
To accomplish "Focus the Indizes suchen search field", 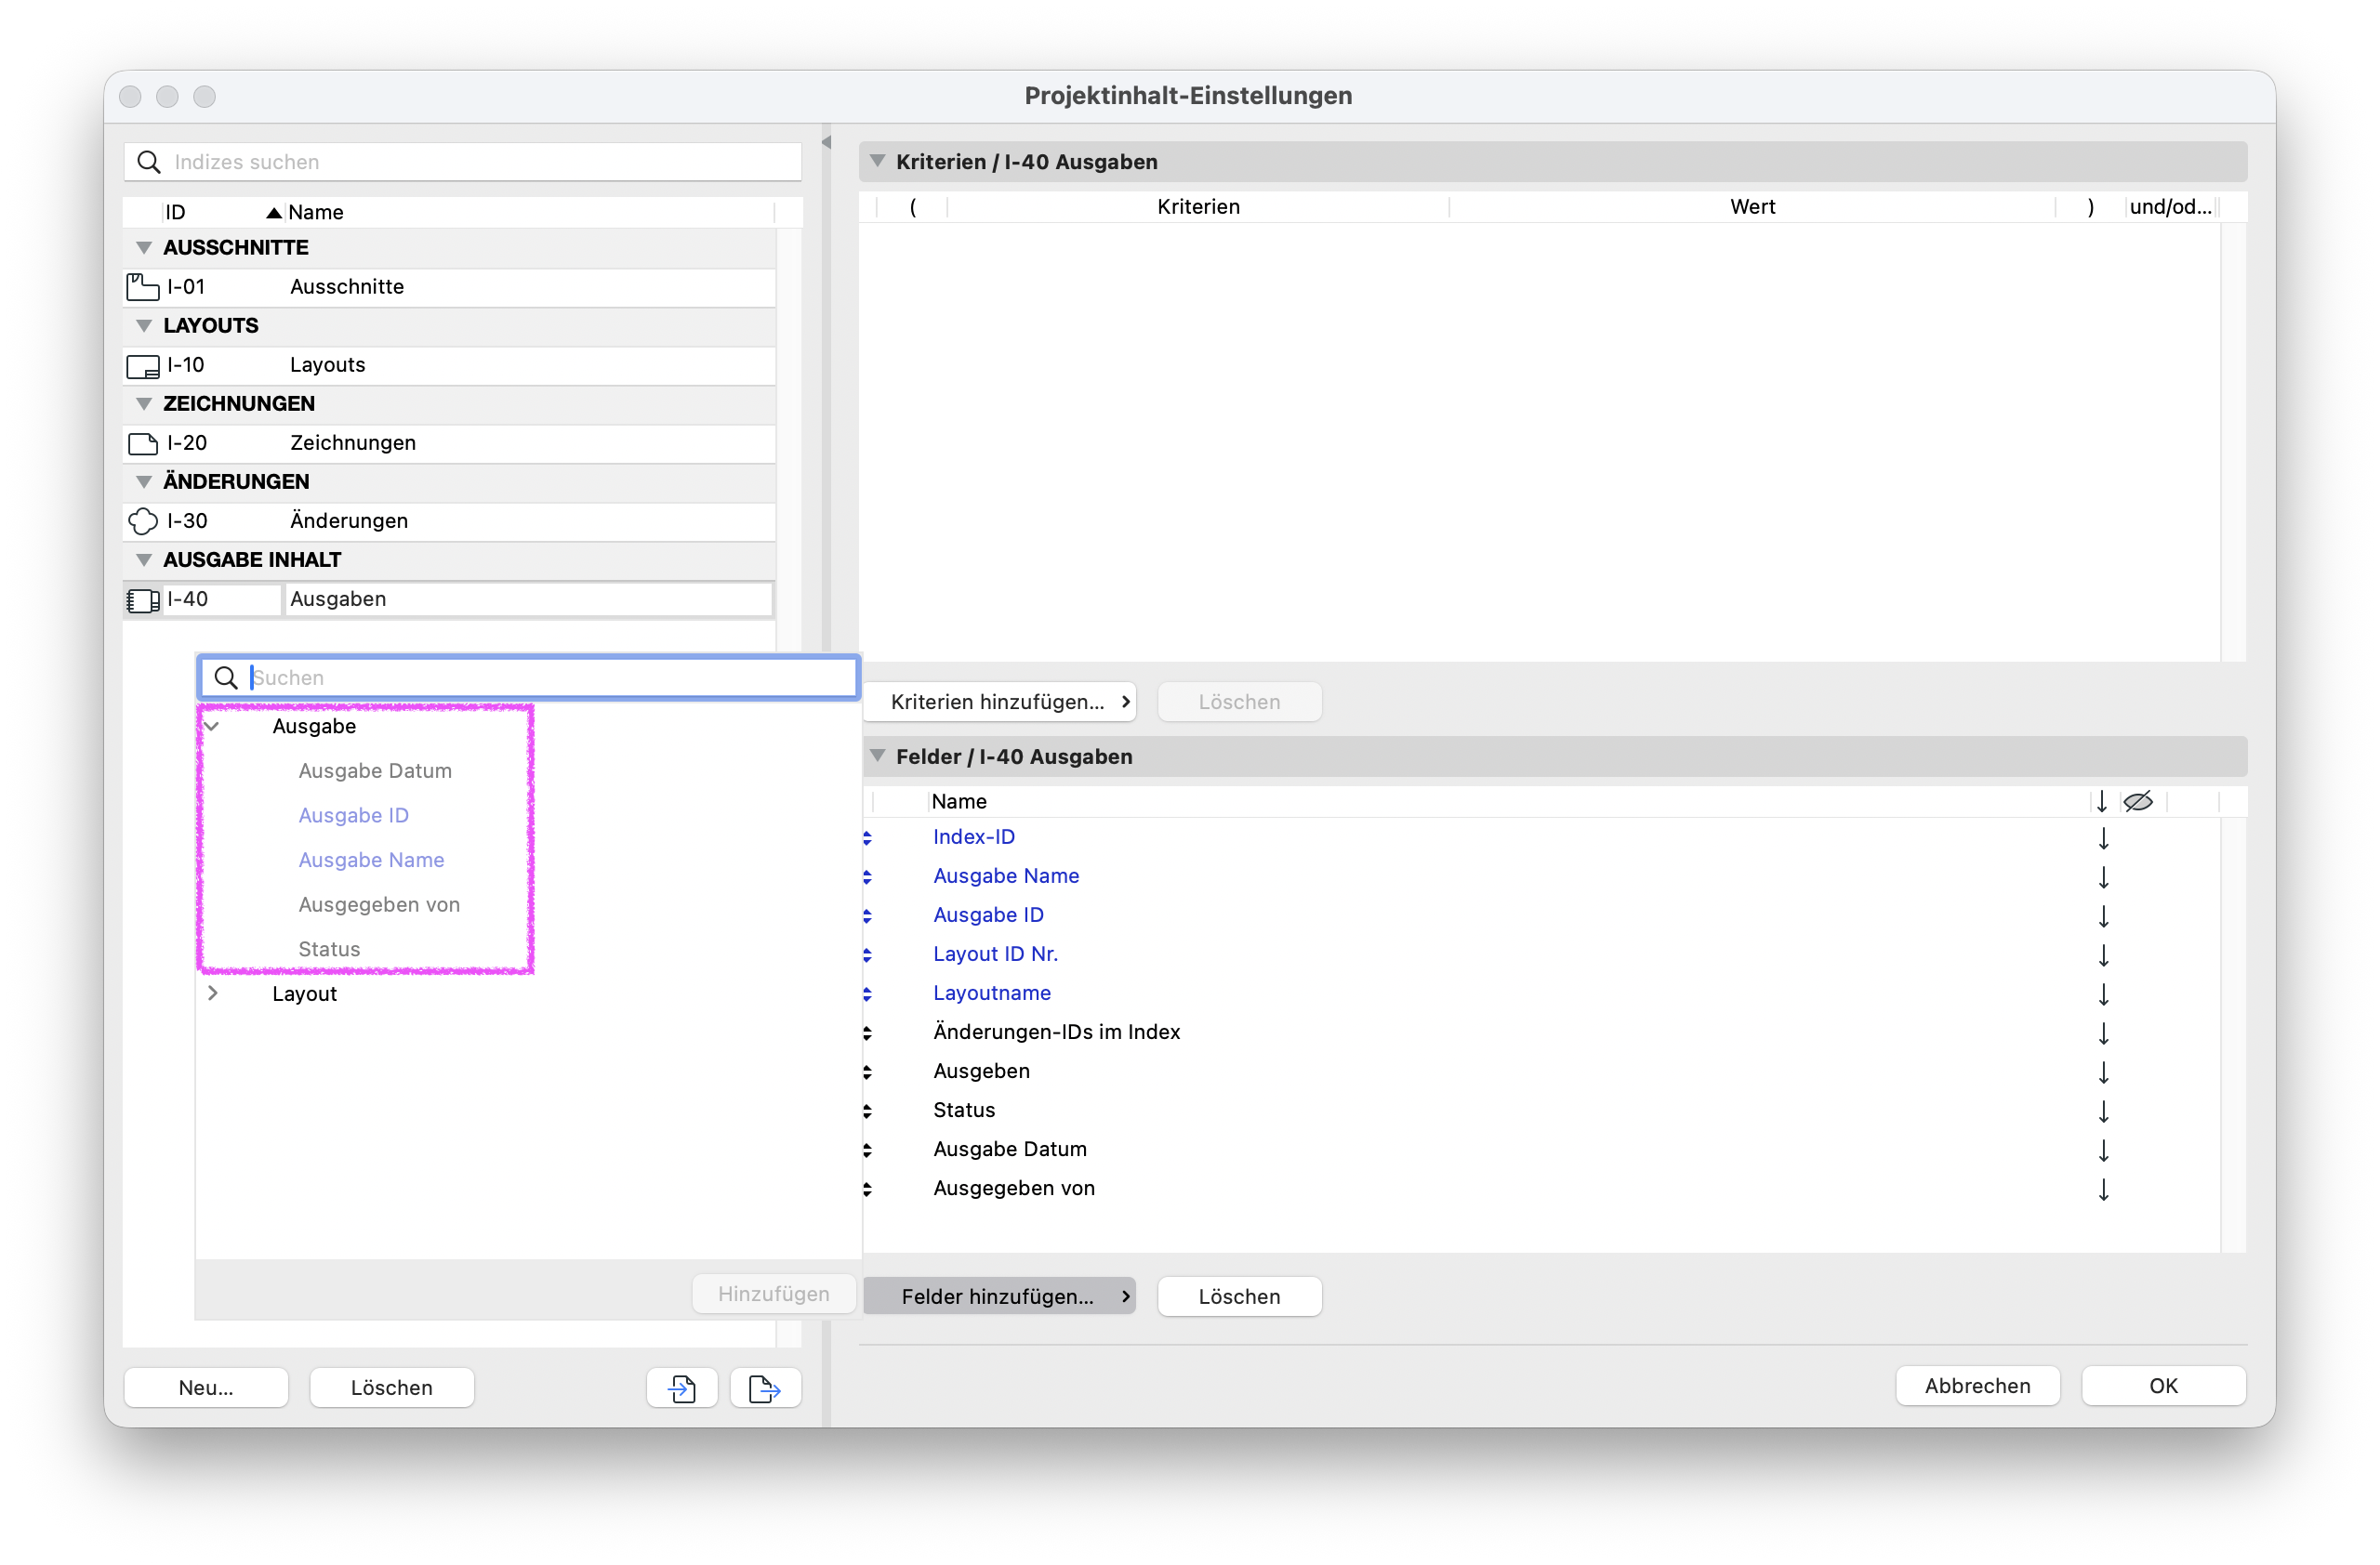I will point(463,162).
